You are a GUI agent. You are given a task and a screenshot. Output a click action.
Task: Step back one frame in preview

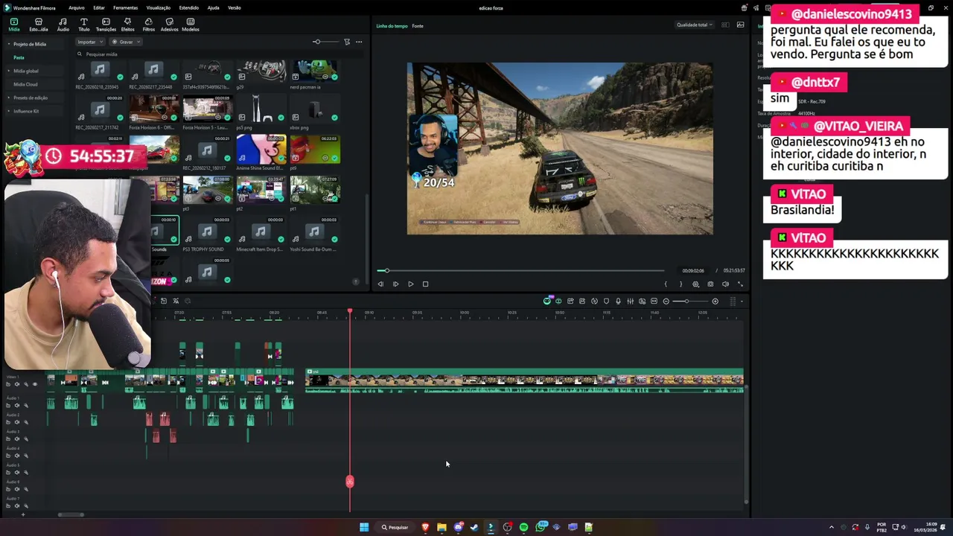(380, 284)
